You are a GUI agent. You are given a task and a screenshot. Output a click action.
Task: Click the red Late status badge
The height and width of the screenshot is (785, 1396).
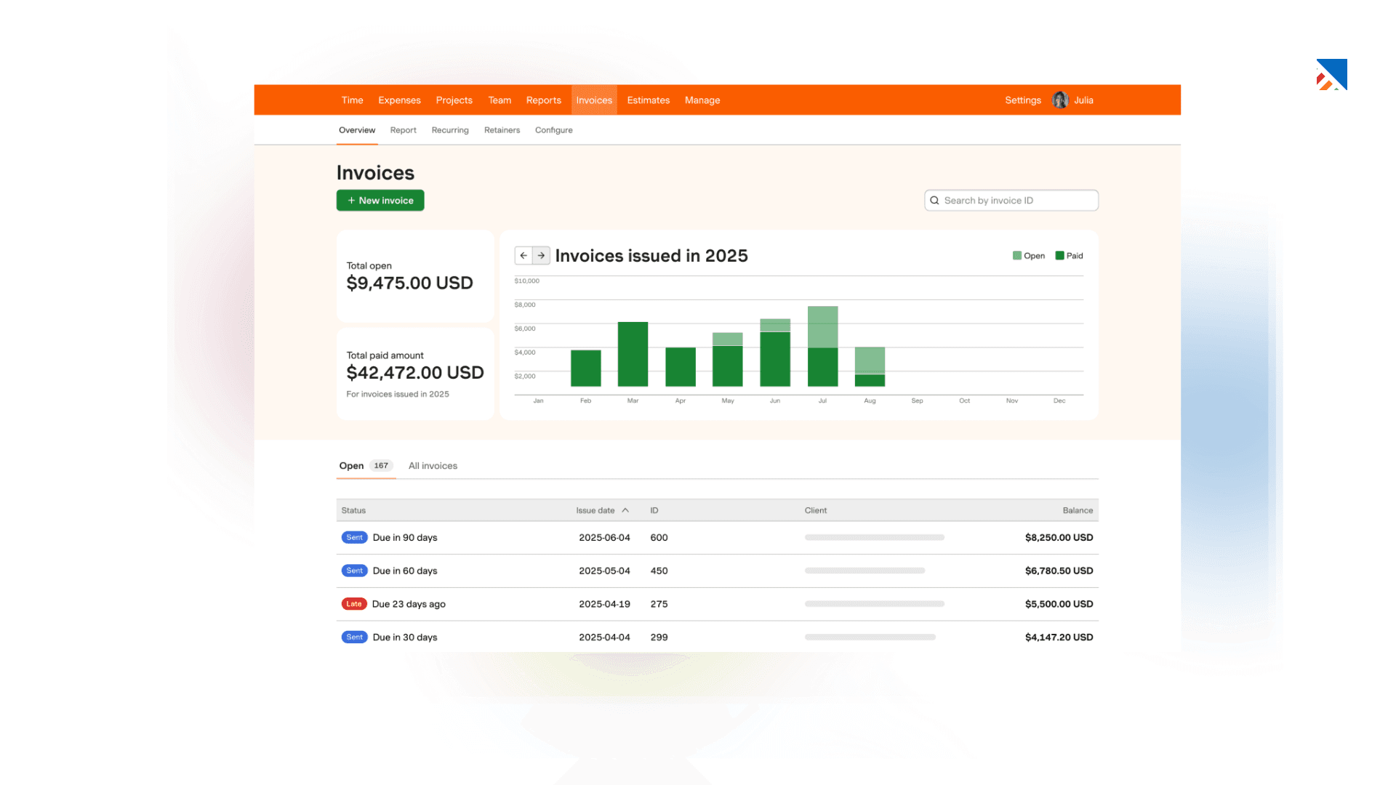(354, 604)
